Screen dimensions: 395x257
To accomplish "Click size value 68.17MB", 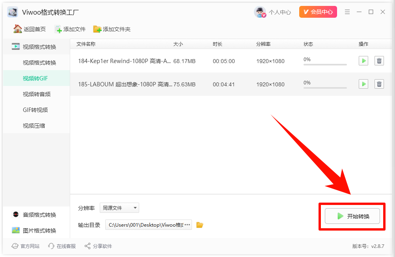I will pos(184,61).
